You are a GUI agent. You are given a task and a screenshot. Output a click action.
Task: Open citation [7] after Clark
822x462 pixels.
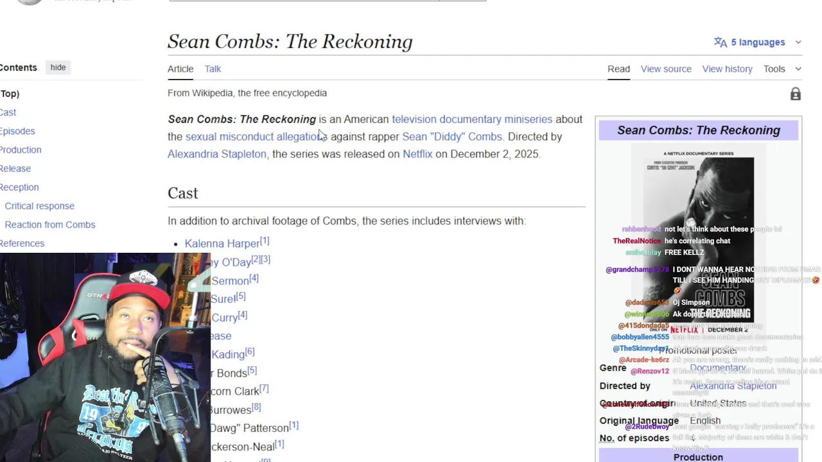(264, 389)
